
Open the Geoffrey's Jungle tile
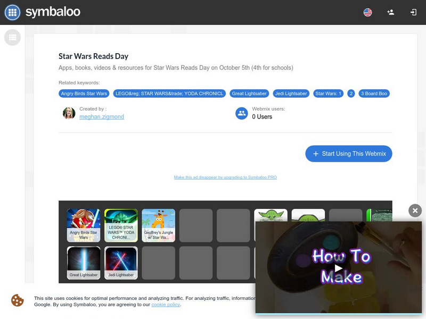coord(158,225)
